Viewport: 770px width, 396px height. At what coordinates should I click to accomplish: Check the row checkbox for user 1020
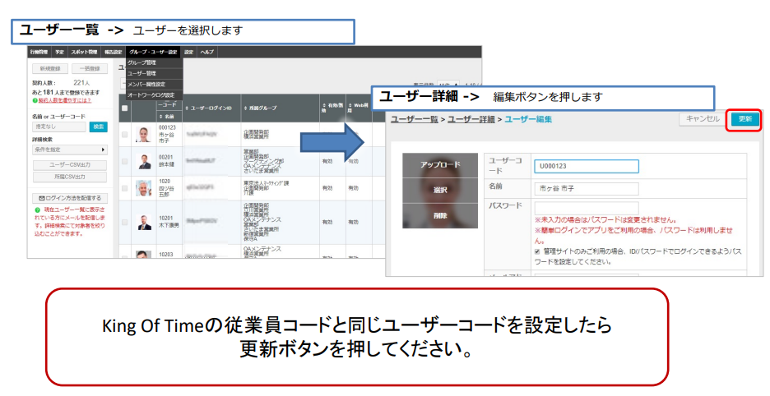pos(125,188)
